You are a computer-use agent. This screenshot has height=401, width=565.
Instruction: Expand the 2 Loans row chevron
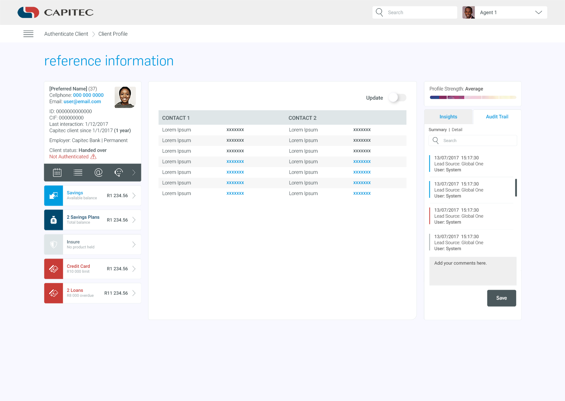click(134, 293)
